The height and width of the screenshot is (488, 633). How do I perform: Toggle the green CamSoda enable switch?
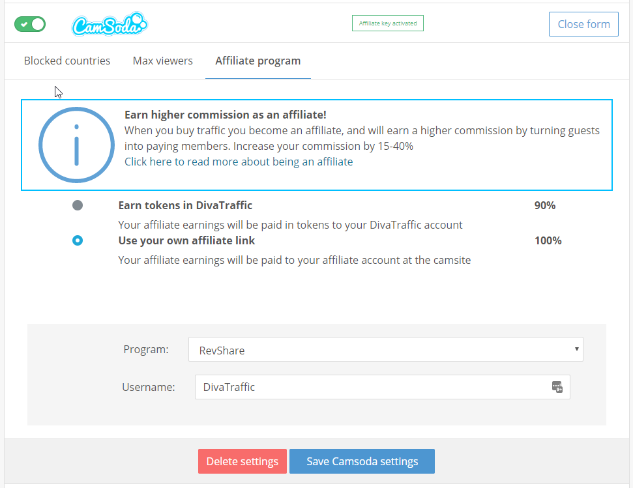(x=30, y=24)
